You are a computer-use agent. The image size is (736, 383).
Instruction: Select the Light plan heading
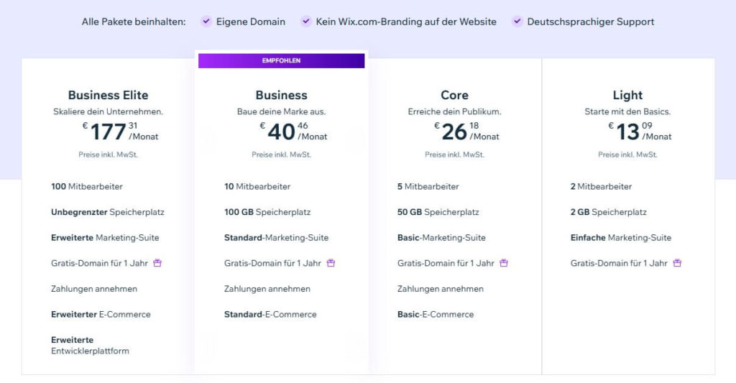(627, 95)
